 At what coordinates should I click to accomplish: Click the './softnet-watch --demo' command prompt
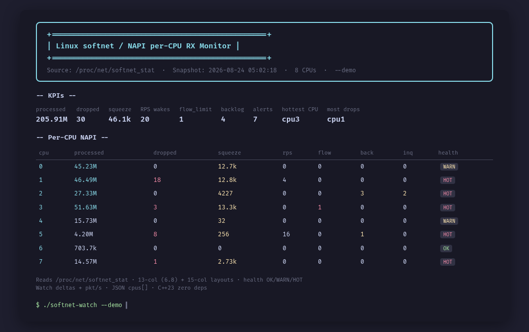tap(83, 305)
